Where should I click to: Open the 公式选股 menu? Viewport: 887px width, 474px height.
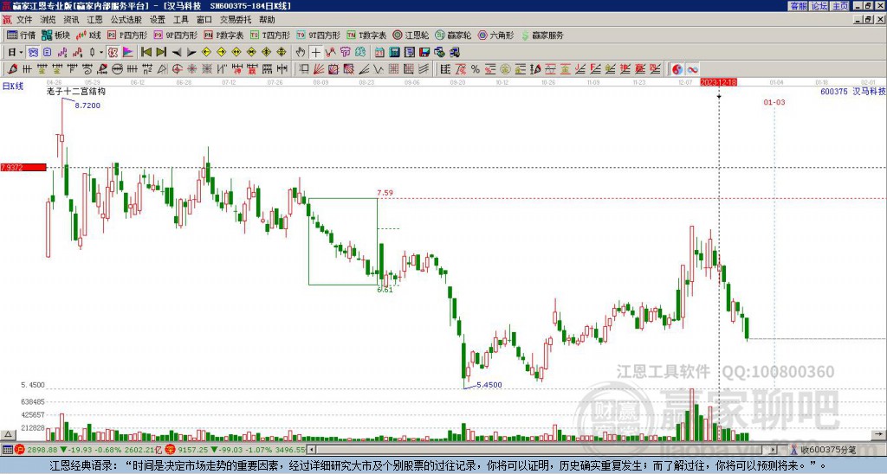(x=126, y=20)
